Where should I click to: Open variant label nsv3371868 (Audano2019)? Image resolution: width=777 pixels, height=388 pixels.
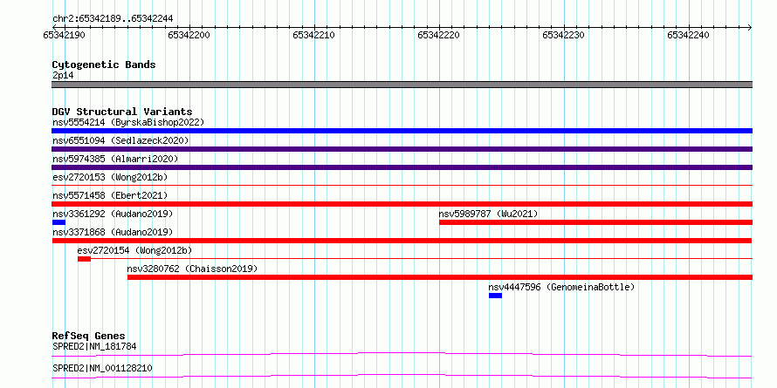click(x=113, y=232)
